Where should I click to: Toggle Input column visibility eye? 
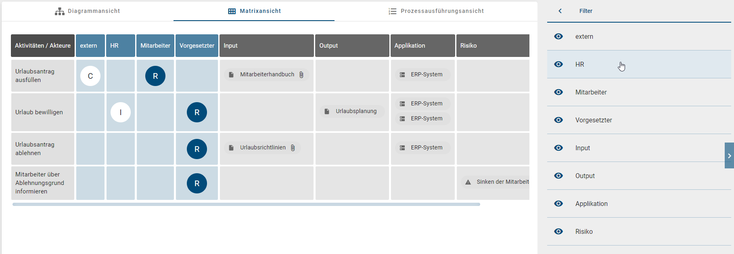pyautogui.click(x=558, y=148)
